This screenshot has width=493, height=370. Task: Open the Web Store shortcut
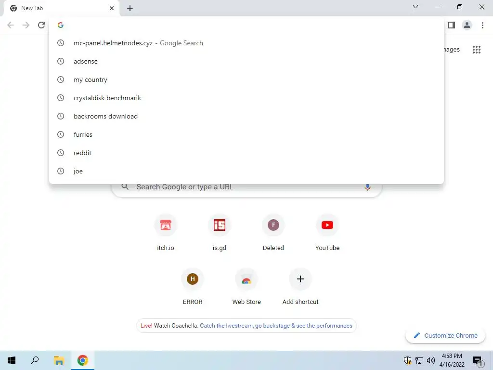click(246, 286)
